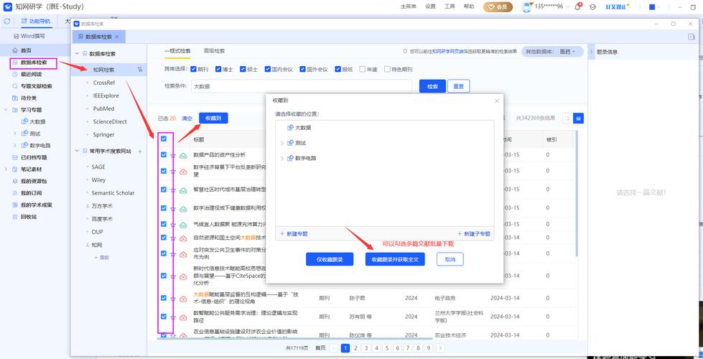Expand 数字电路 topic in left sidebar
Image resolution: width=703 pixels, height=359 pixels.
[x=15, y=145]
